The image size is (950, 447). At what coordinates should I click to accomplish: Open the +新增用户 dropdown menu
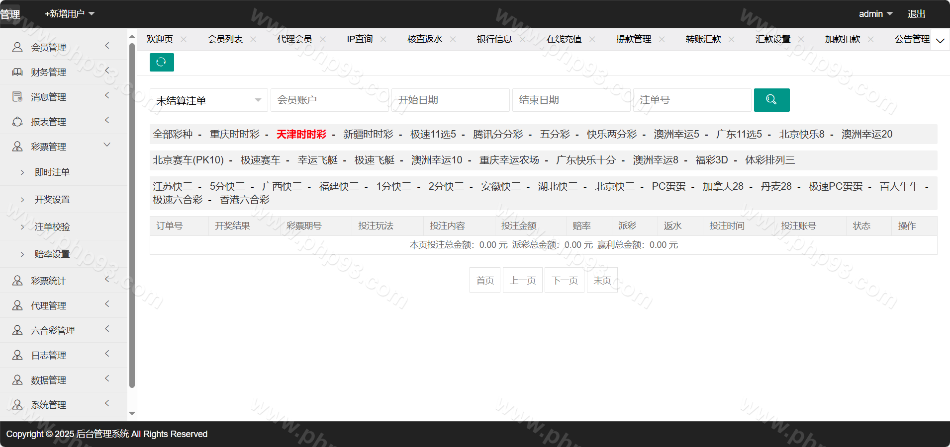[70, 14]
